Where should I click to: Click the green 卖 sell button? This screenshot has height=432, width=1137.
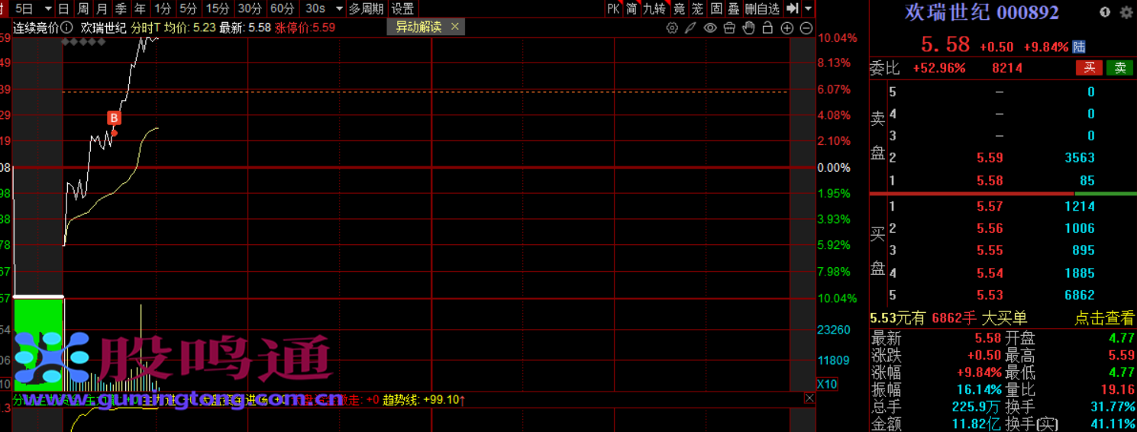(1120, 68)
